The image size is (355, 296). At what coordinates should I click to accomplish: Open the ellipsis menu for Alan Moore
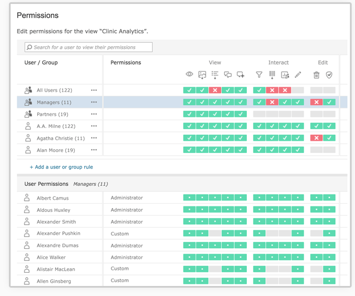tap(94, 150)
